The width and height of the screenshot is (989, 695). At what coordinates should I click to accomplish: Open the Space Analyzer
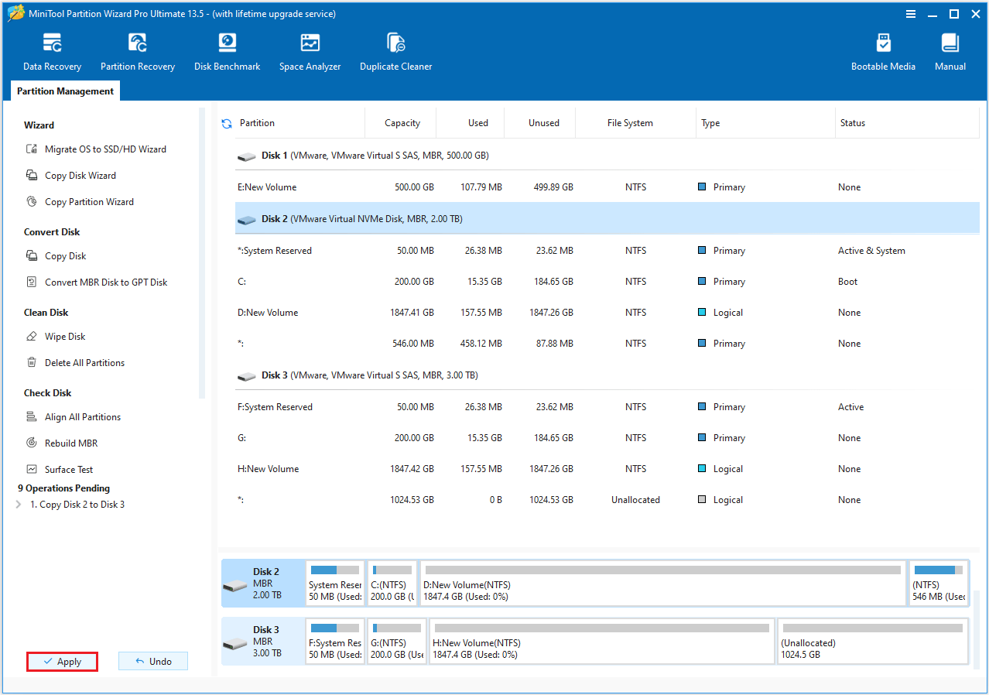[x=310, y=50]
